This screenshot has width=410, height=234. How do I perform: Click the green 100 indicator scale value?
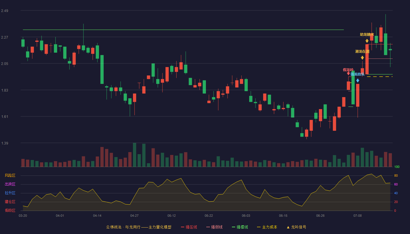click(x=397, y=167)
